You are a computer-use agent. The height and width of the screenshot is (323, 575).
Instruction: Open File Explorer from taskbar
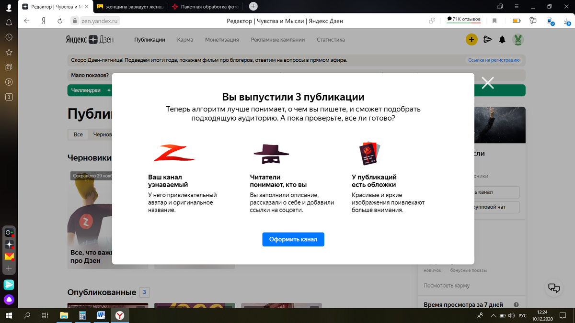tap(64, 315)
